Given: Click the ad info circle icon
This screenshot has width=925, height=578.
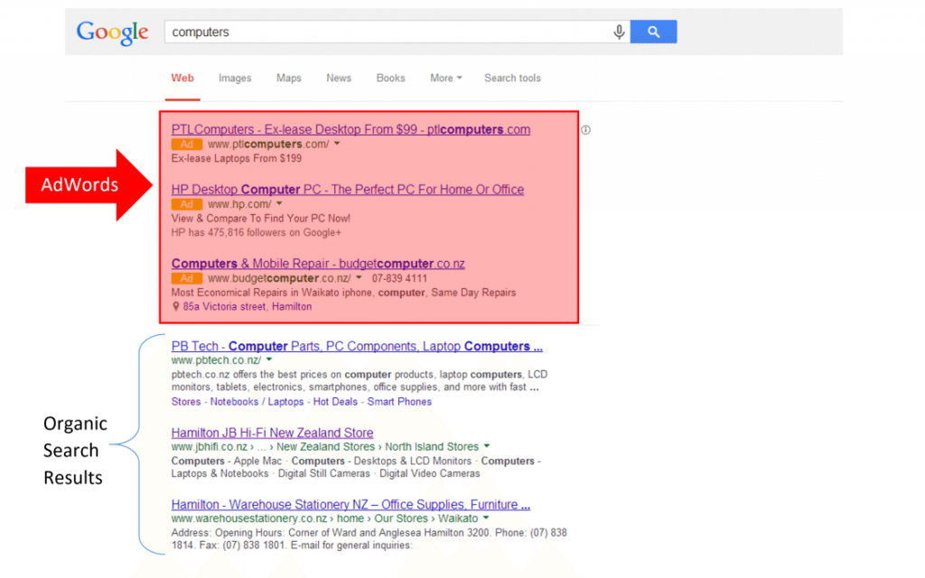Looking at the screenshot, I should pyautogui.click(x=585, y=130).
